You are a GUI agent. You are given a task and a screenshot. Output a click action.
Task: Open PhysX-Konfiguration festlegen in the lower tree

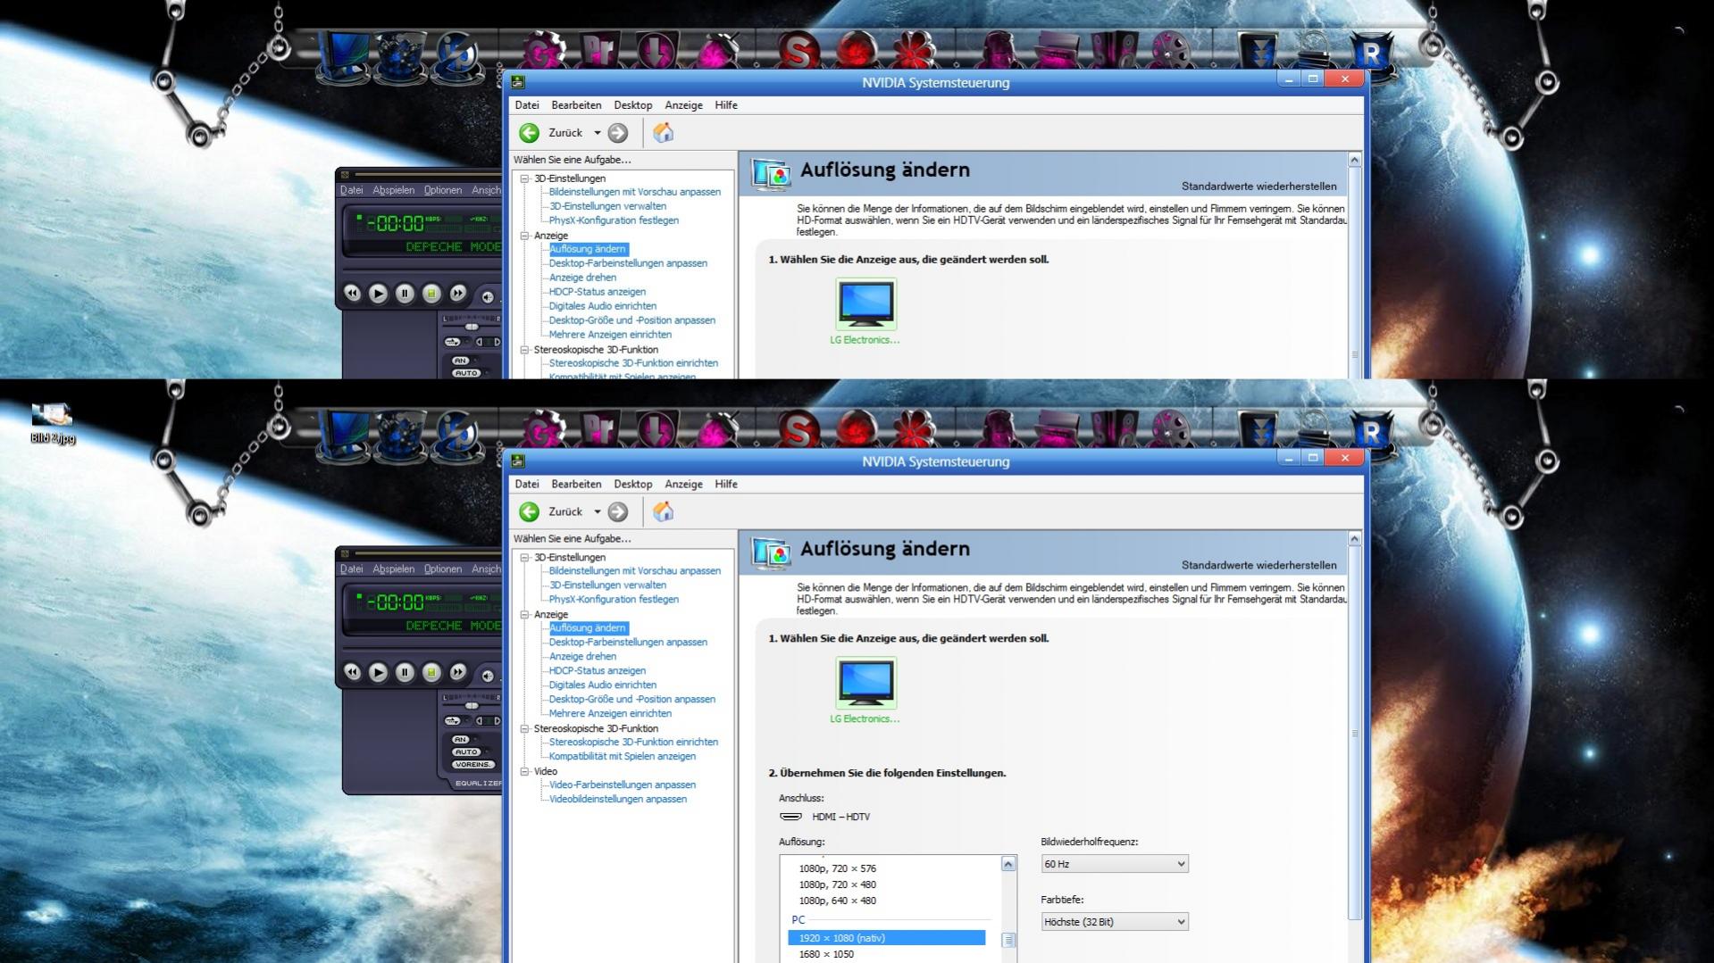pos(614,599)
